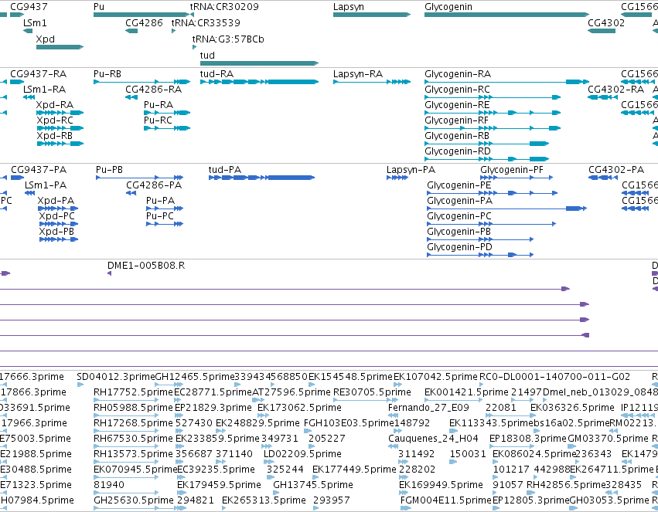Click the Glycogenin-PC protein feature
This screenshot has width=658, height=512.
492,224
